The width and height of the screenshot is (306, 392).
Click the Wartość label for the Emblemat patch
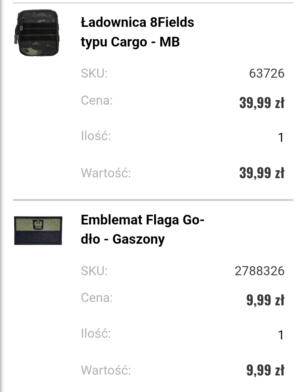[106, 370]
